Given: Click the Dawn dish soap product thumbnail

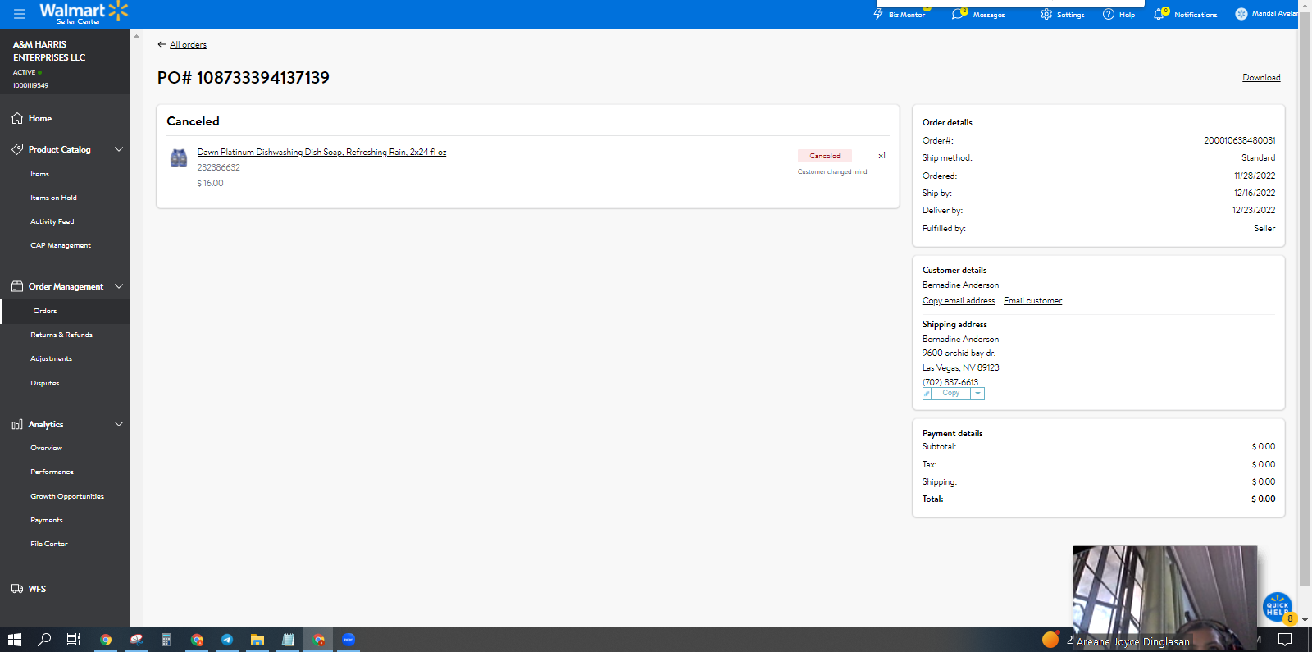Looking at the screenshot, I should [x=179, y=157].
